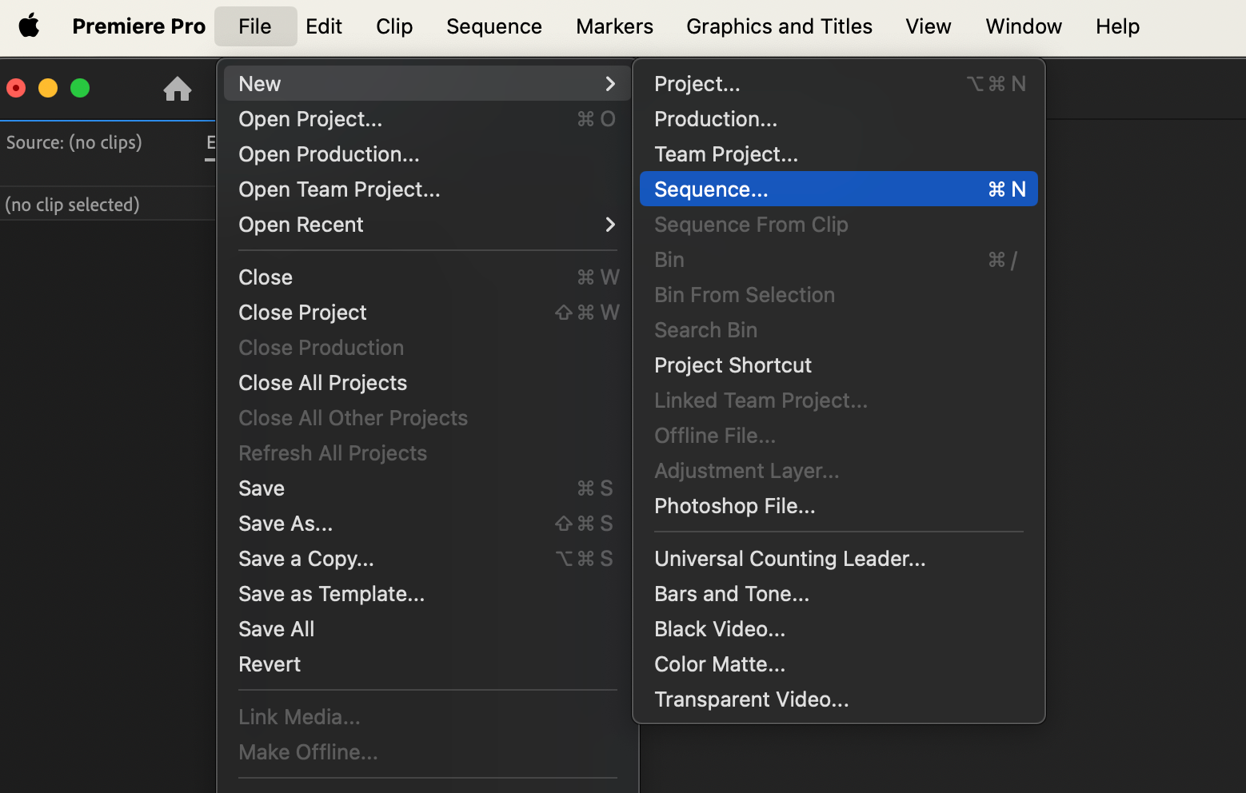Select the Source (no clips) panel tab
The image size is (1246, 793).
pos(74,142)
